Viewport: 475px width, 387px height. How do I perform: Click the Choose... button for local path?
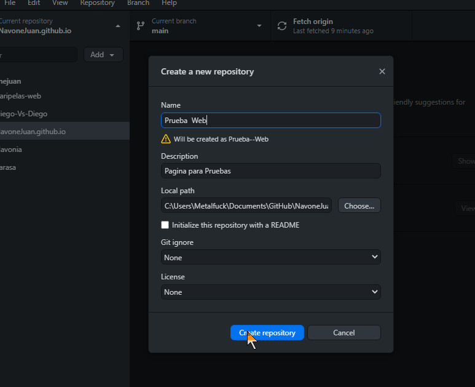coord(359,205)
